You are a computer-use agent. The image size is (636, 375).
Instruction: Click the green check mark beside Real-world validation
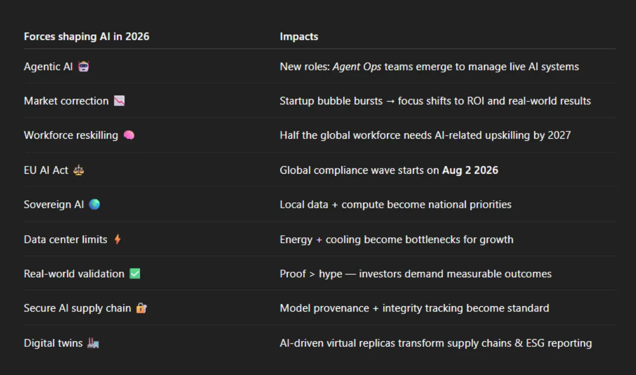(135, 274)
